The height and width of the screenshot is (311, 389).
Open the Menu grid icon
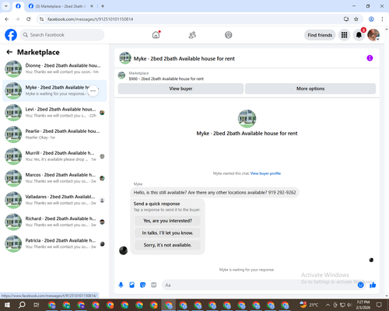[x=344, y=35]
